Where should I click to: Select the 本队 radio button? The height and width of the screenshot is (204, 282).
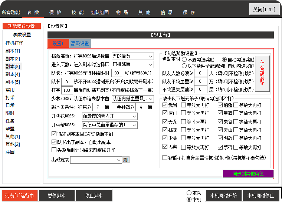coord(189,193)
